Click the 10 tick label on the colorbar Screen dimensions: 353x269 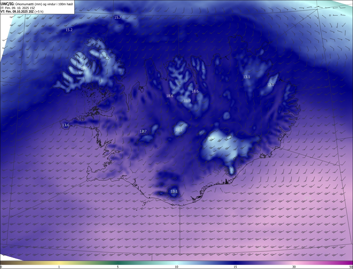(176, 267)
